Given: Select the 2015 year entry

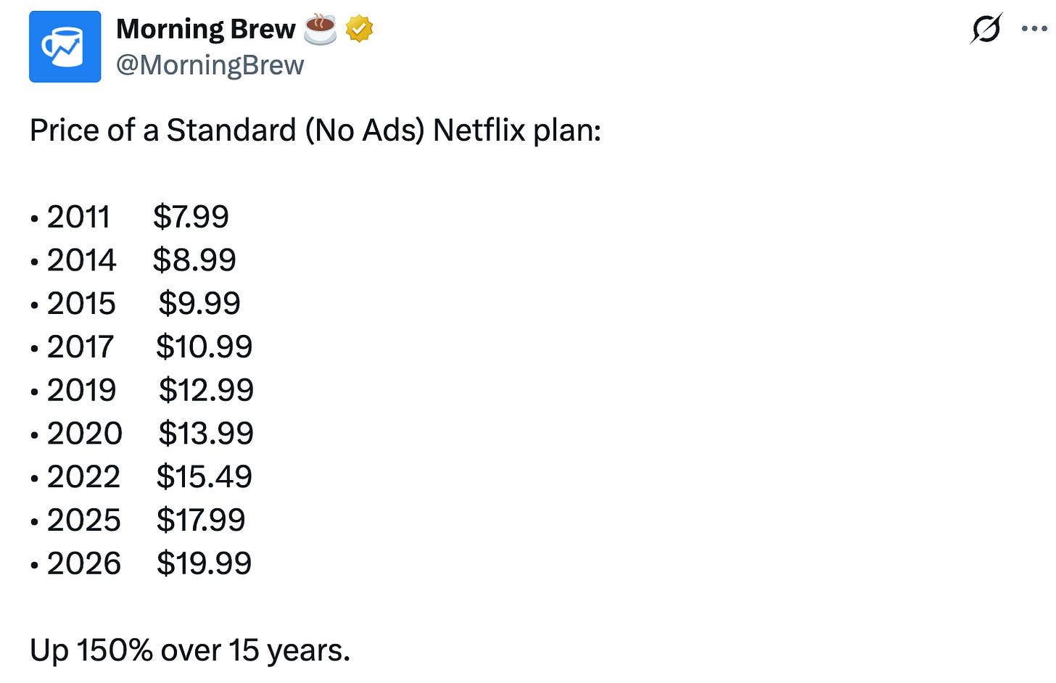Looking at the screenshot, I should point(81,303).
